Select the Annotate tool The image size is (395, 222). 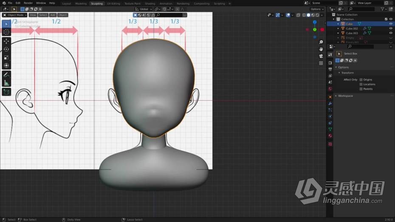[6, 75]
